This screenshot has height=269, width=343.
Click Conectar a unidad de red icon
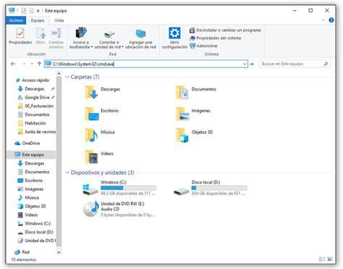109,34
